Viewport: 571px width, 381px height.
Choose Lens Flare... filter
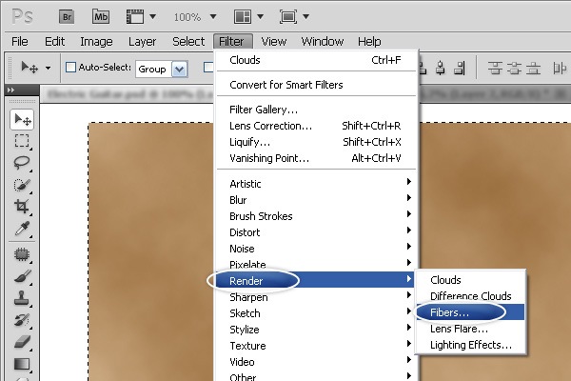(470, 329)
